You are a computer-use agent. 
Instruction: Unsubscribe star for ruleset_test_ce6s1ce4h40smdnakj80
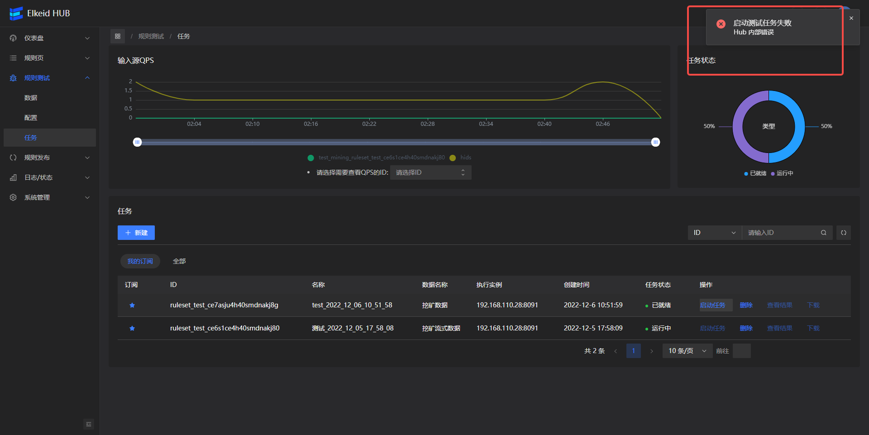point(132,328)
